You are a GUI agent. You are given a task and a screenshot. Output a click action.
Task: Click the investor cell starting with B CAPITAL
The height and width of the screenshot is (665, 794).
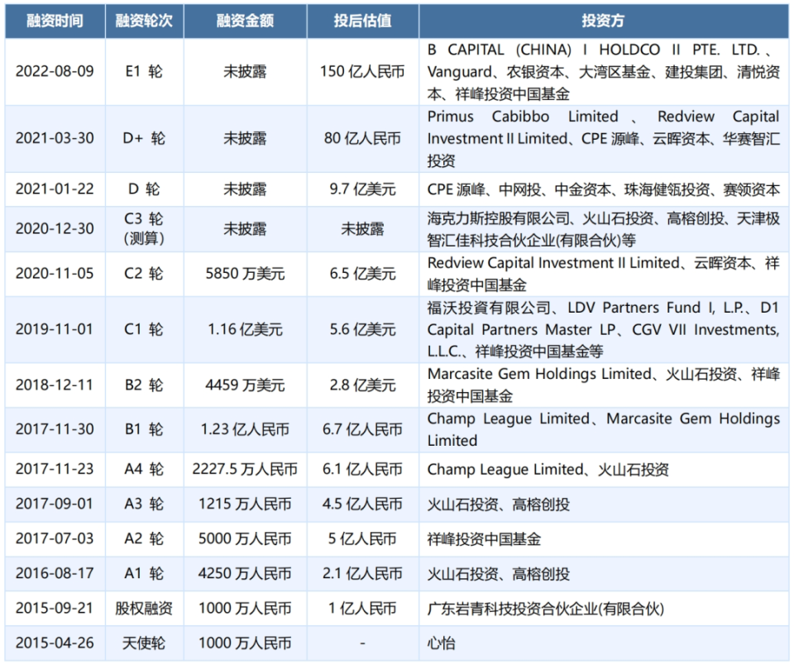[x=604, y=72]
